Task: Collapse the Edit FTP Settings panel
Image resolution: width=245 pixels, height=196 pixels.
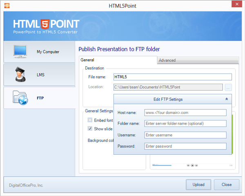Action: 227,99
